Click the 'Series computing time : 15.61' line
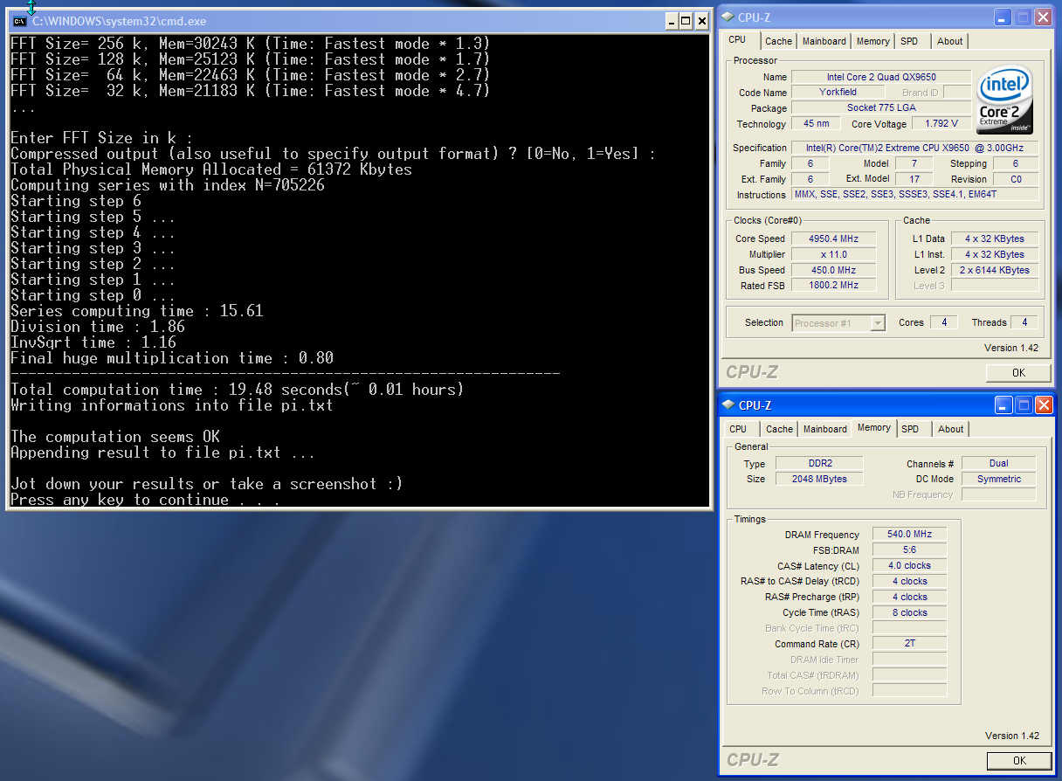This screenshot has height=781, width=1062. click(137, 311)
